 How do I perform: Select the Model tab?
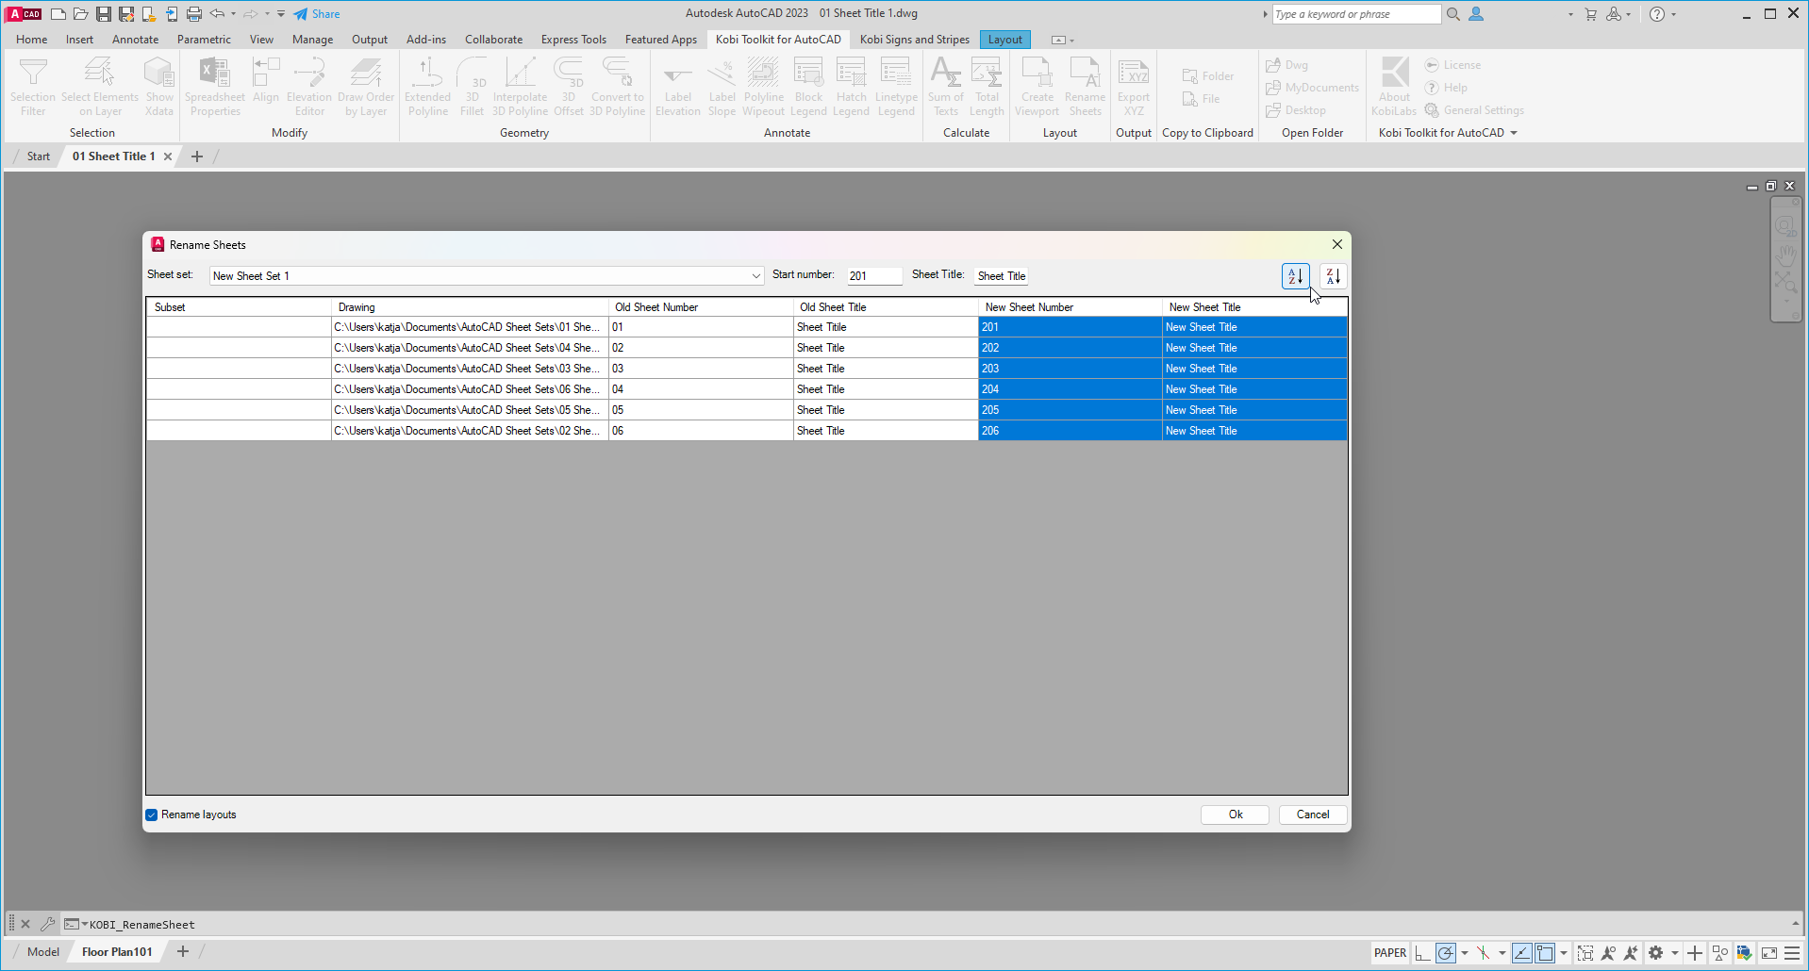click(42, 951)
